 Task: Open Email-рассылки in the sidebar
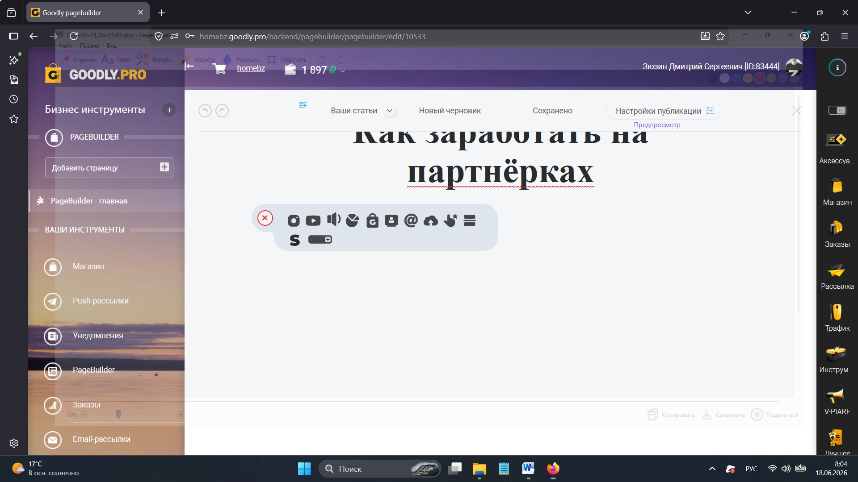(x=101, y=439)
